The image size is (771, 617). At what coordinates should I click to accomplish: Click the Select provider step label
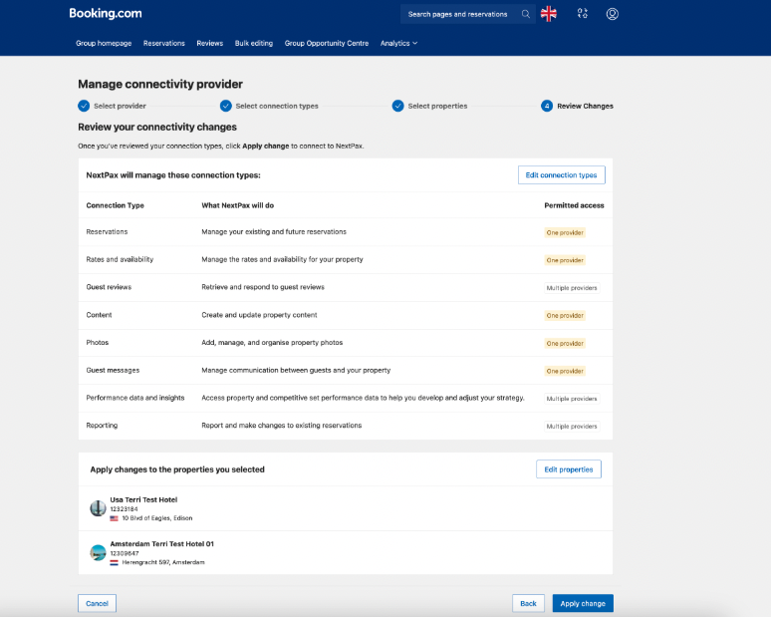click(120, 106)
